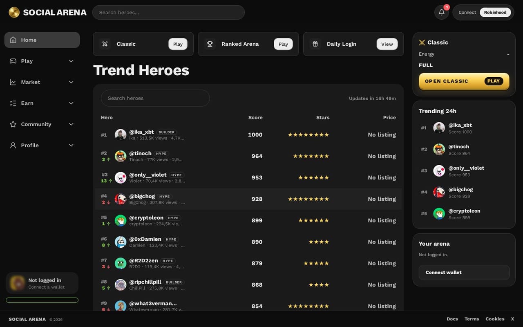Click the Stars column header
This screenshot has height=327, width=523.
click(323, 117)
